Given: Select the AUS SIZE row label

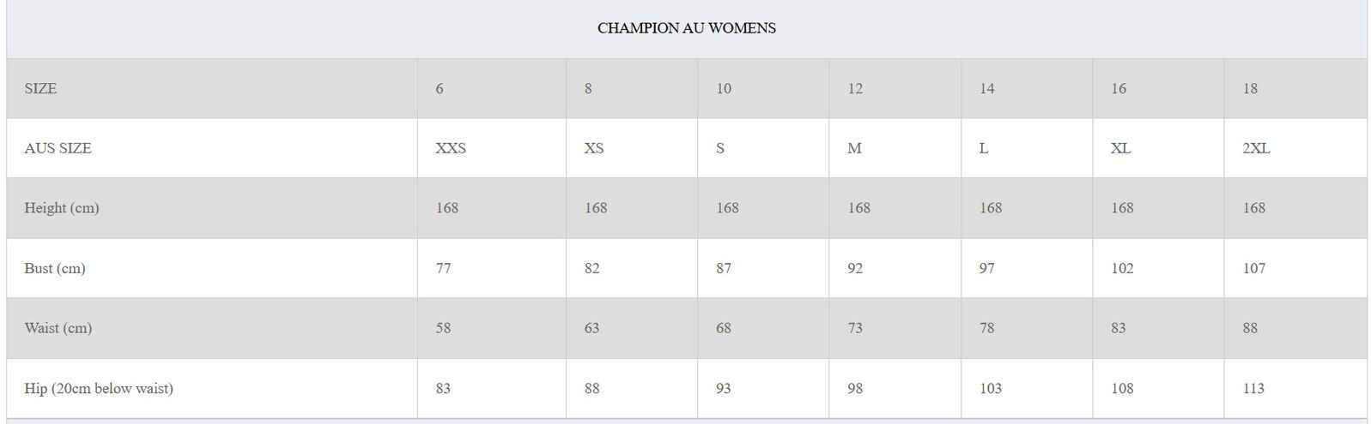Looking at the screenshot, I should click(x=58, y=148).
